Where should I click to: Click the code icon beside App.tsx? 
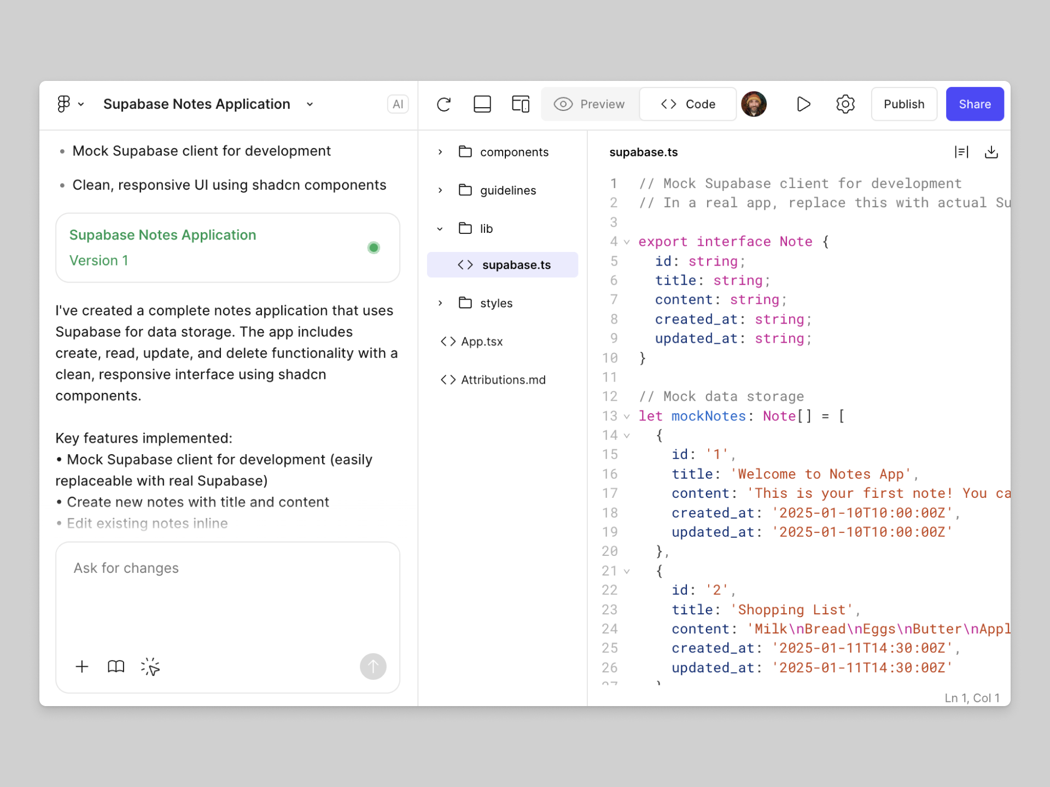tap(448, 342)
